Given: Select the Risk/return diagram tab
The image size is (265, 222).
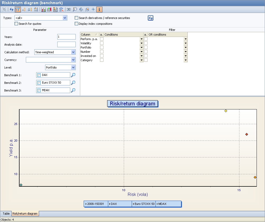Looking at the screenshot, I should click(x=25, y=214).
